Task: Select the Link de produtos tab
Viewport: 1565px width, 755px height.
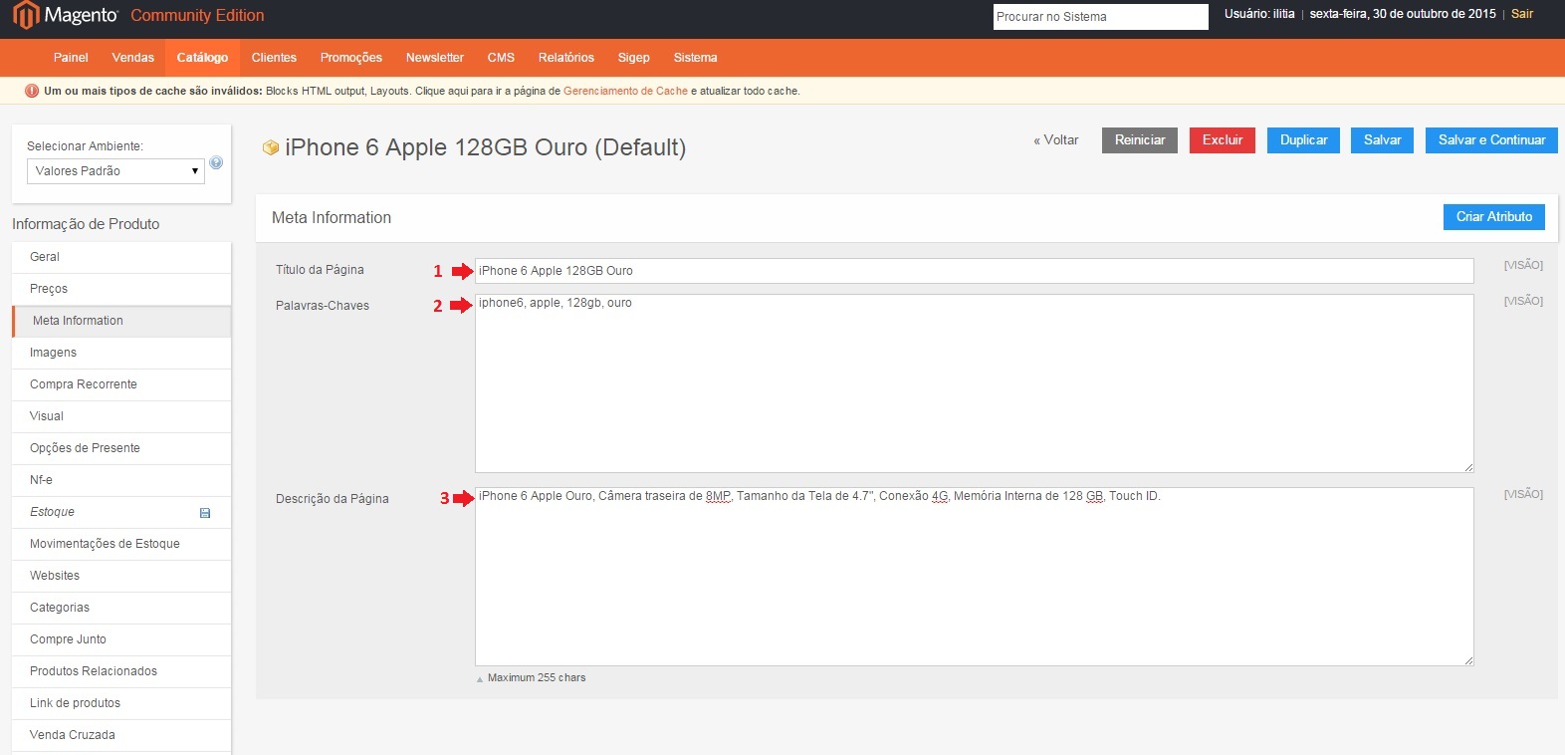Action: 121,703
